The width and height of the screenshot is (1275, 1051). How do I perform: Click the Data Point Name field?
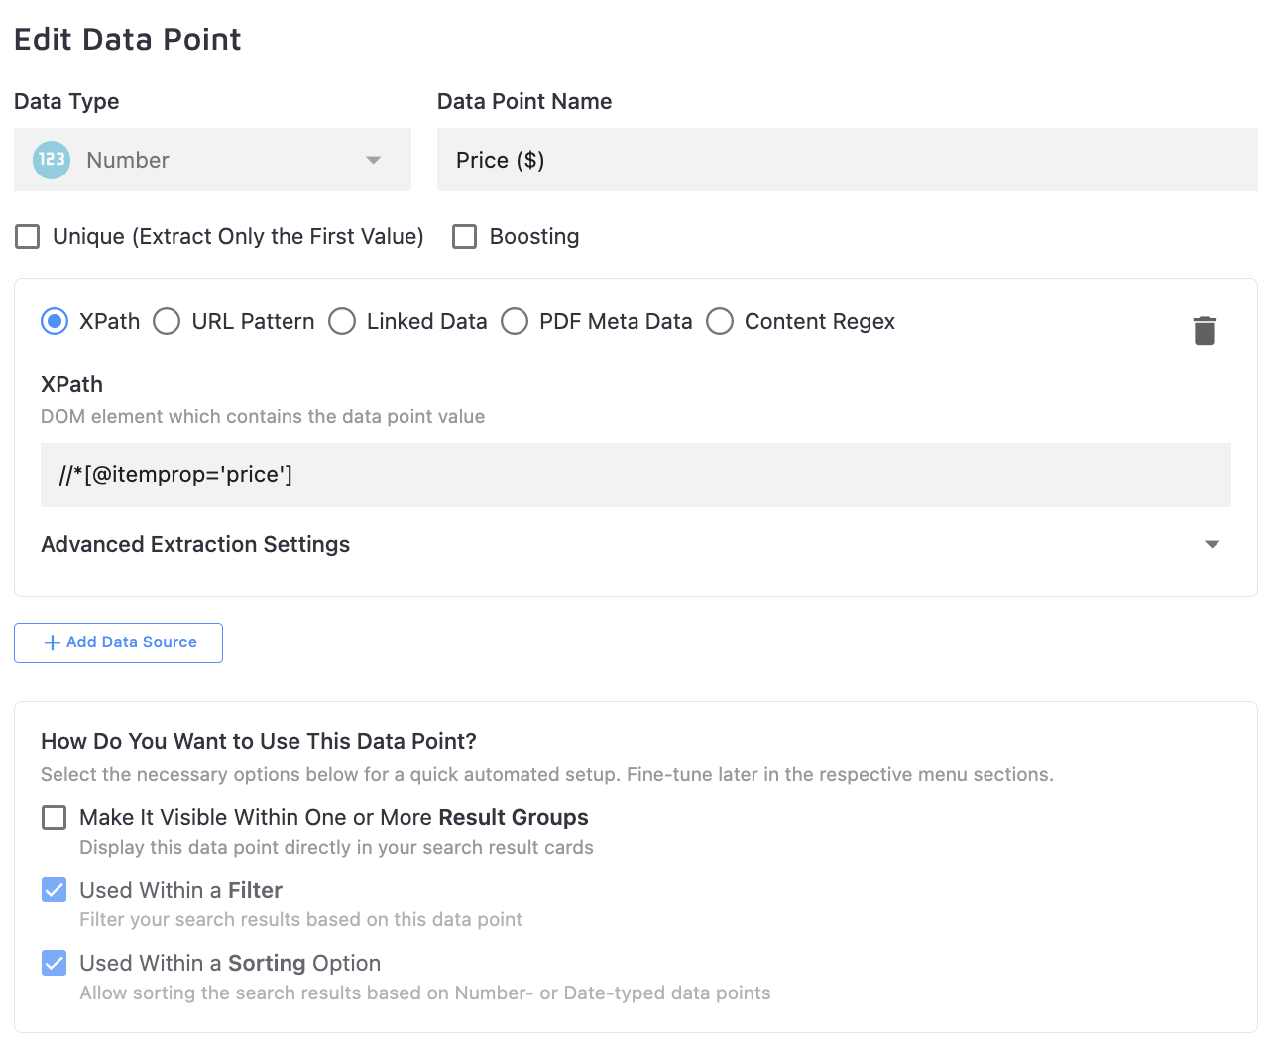pos(847,160)
